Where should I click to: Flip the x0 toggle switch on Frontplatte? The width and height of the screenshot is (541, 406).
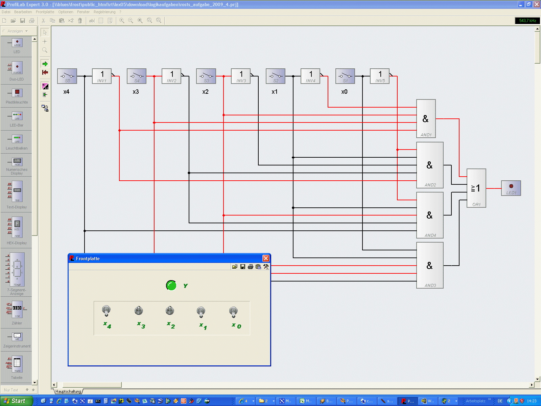click(233, 312)
